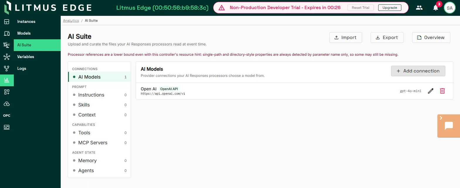460x188 pixels.
Task: Click the Open AI connection row name
Action: (149, 89)
